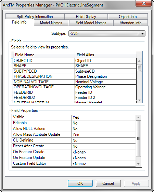The height and width of the screenshot is (192, 154).
Task: Click the Allow NULL Values label
Action: pos(29,129)
